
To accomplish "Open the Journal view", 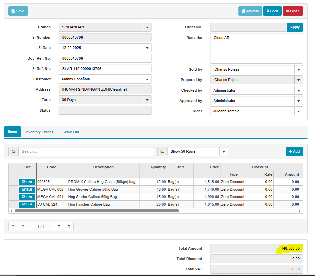I will pyautogui.click(x=250, y=11).
